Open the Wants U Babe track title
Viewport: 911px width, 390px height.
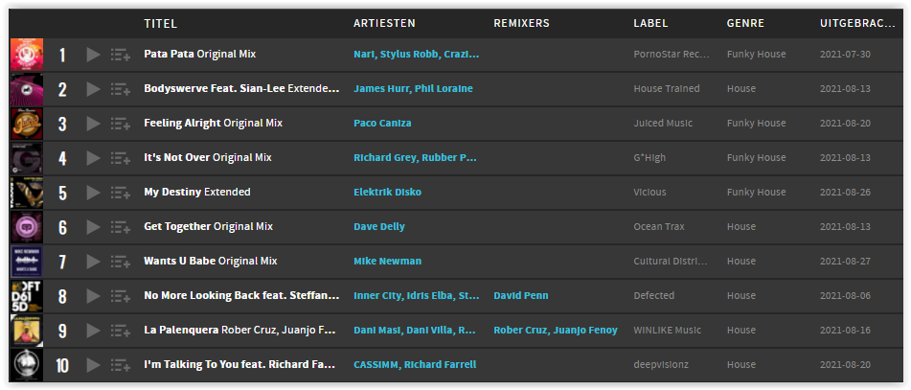[x=211, y=262]
